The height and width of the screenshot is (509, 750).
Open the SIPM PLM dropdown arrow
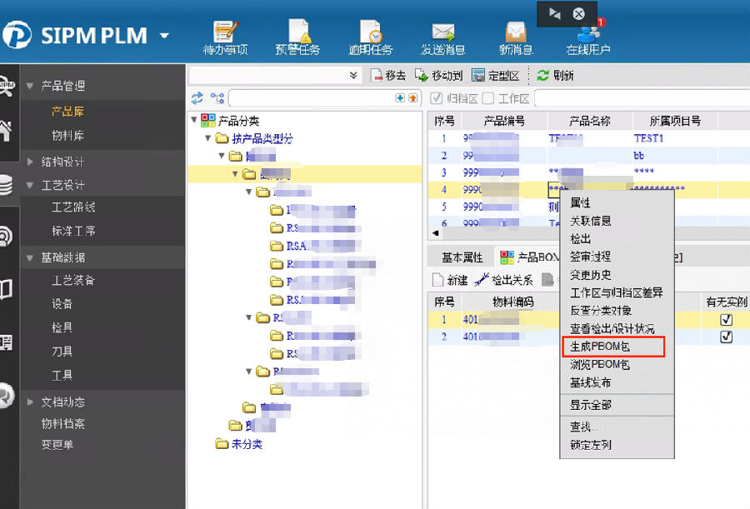164,36
